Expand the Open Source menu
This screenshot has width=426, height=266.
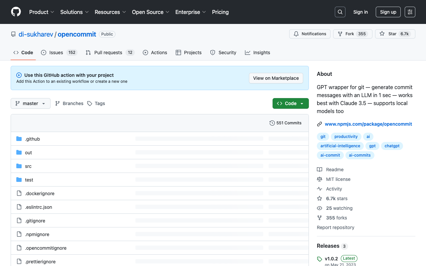click(151, 12)
